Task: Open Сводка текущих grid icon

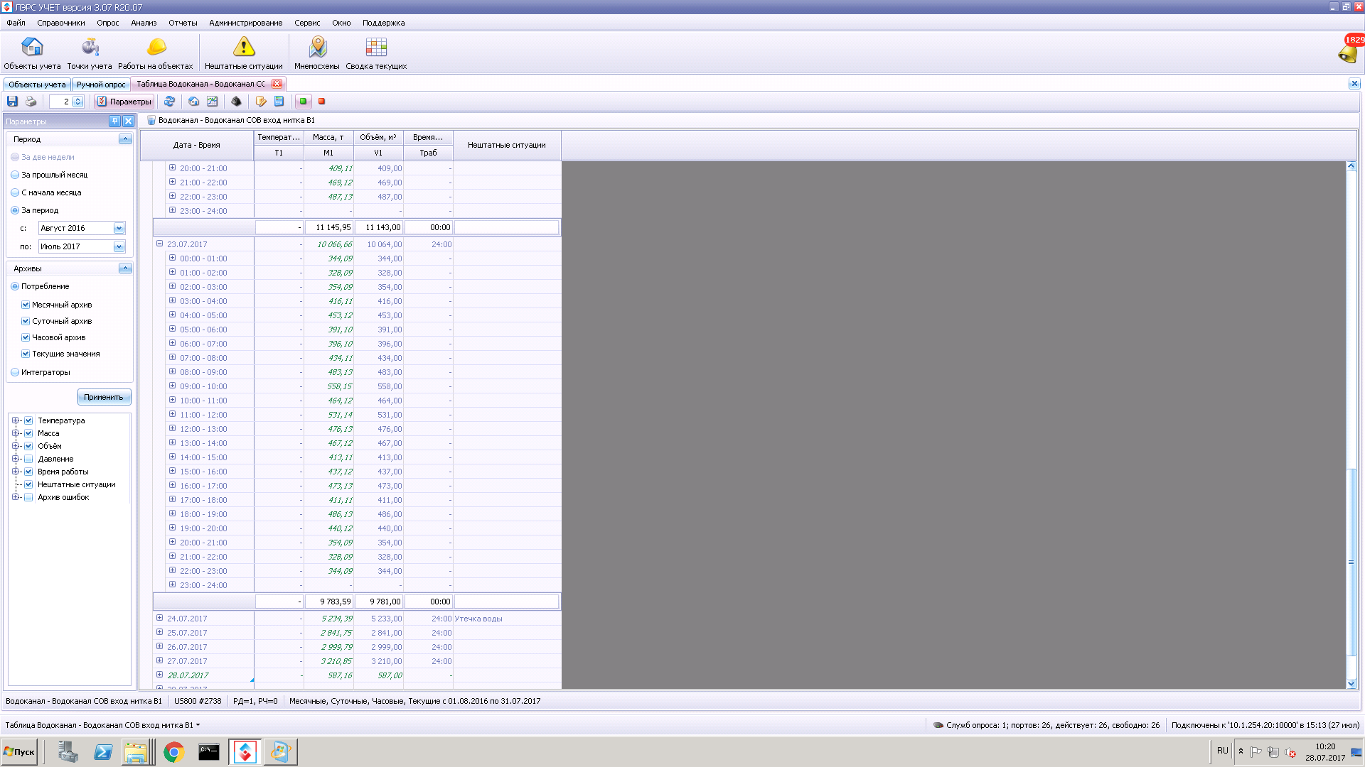Action: (x=376, y=54)
